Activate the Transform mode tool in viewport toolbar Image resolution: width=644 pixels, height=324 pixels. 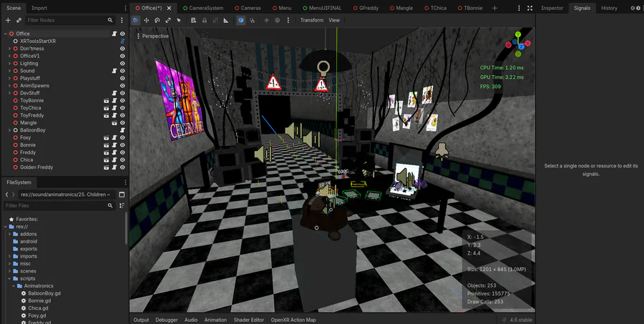[136, 20]
